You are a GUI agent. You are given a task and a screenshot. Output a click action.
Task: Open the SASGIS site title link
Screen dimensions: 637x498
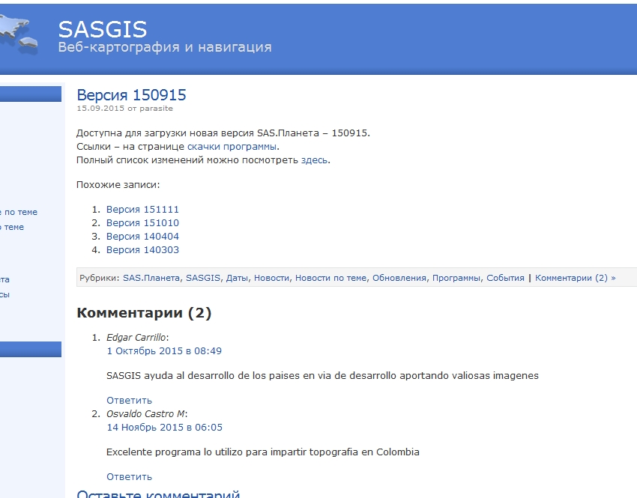103,28
